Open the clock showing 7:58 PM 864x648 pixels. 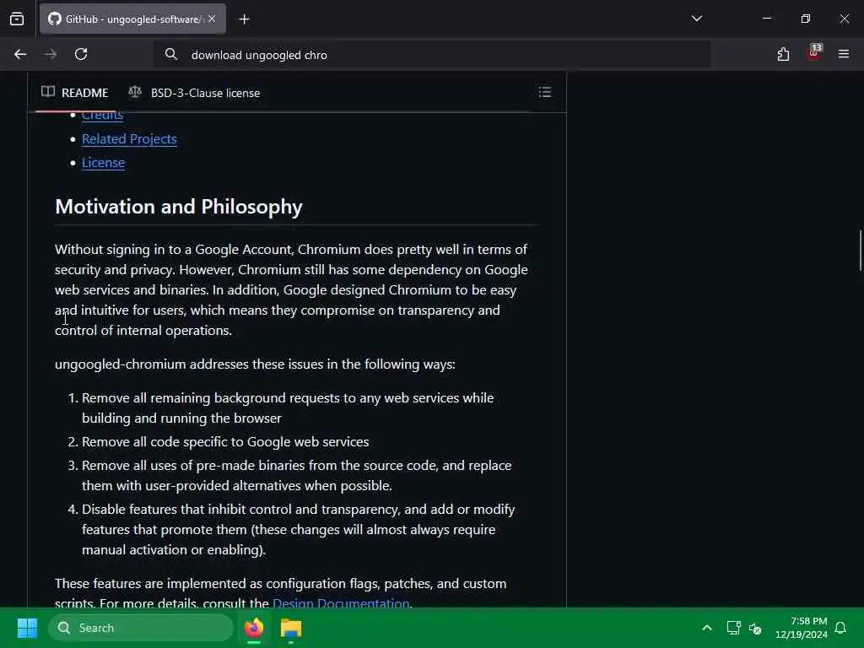coord(802,628)
